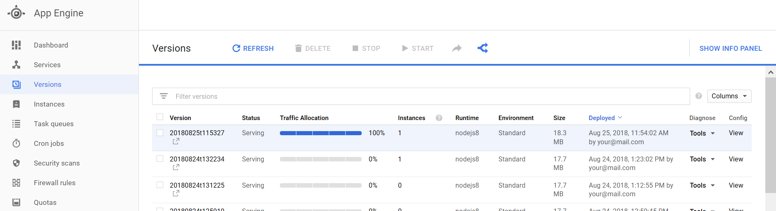Refresh the versions list
The height and width of the screenshot is (211, 776).
[253, 48]
